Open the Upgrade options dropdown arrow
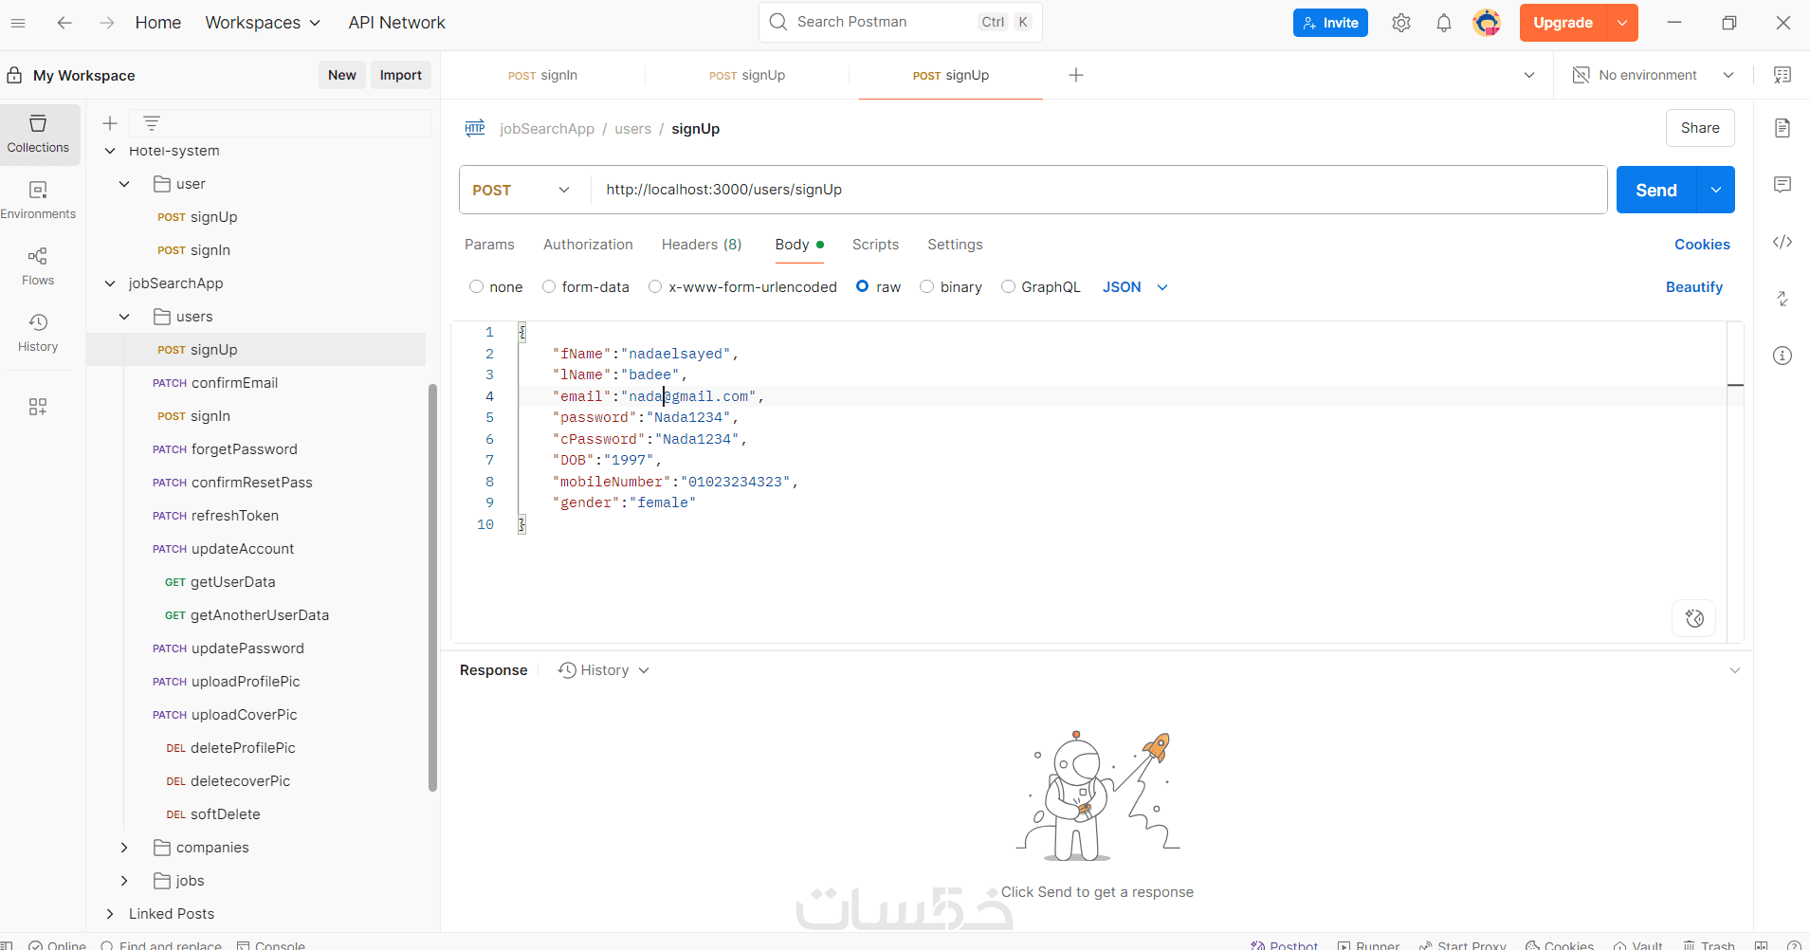 point(1622,23)
